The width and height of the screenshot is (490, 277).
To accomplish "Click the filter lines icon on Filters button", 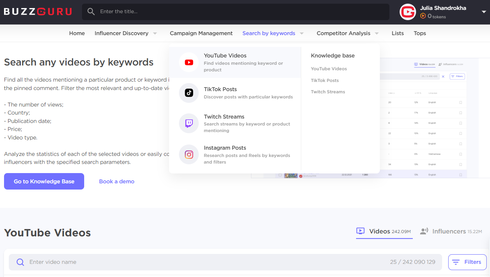I will click(x=456, y=262).
